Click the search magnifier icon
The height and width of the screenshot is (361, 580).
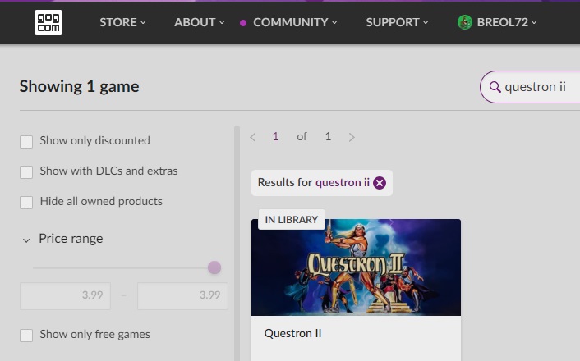(495, 87)
